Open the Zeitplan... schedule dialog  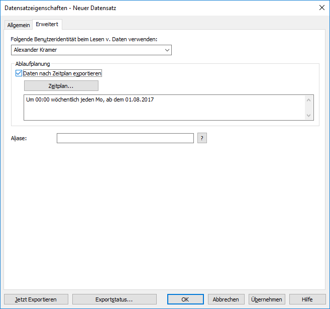[x=61, y=86]
